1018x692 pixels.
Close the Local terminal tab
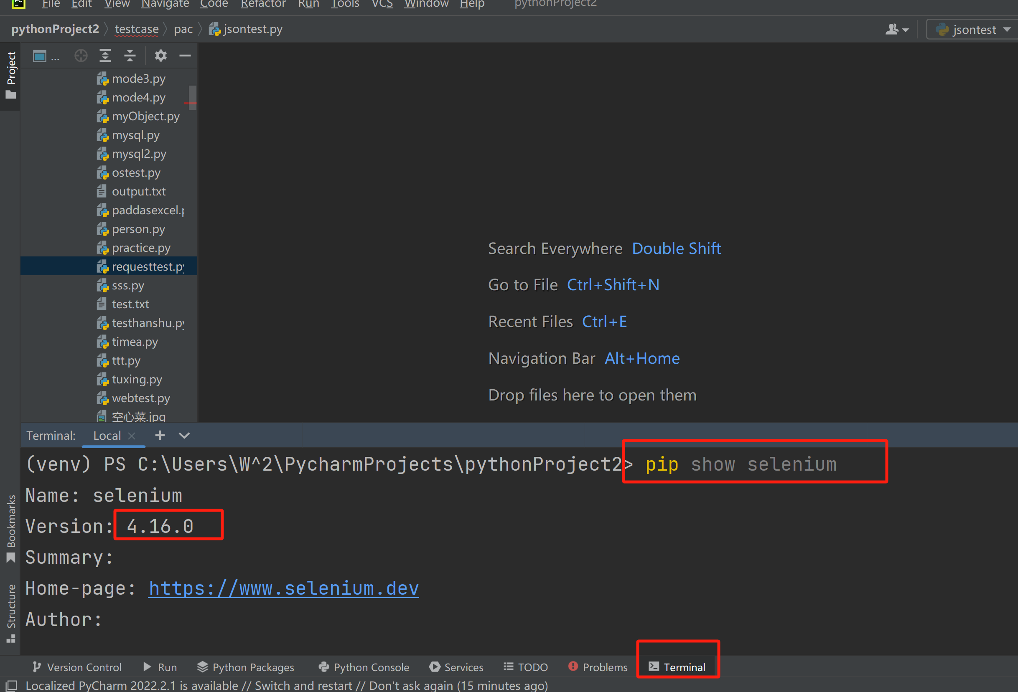coord(131,436)
